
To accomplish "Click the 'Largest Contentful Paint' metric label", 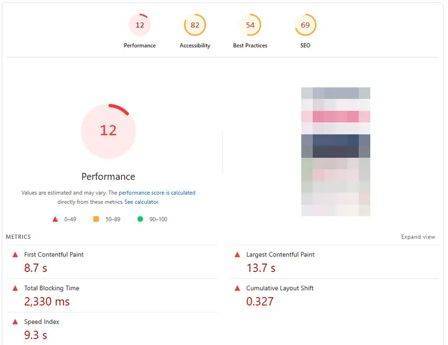I will tap(281, 254).
